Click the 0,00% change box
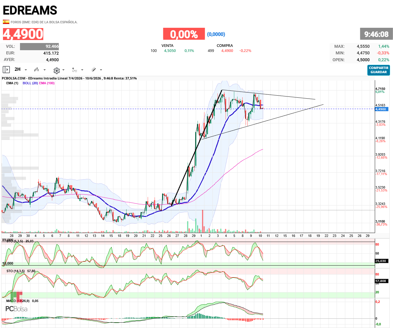 pyautogui.click(x=184, y=34)
